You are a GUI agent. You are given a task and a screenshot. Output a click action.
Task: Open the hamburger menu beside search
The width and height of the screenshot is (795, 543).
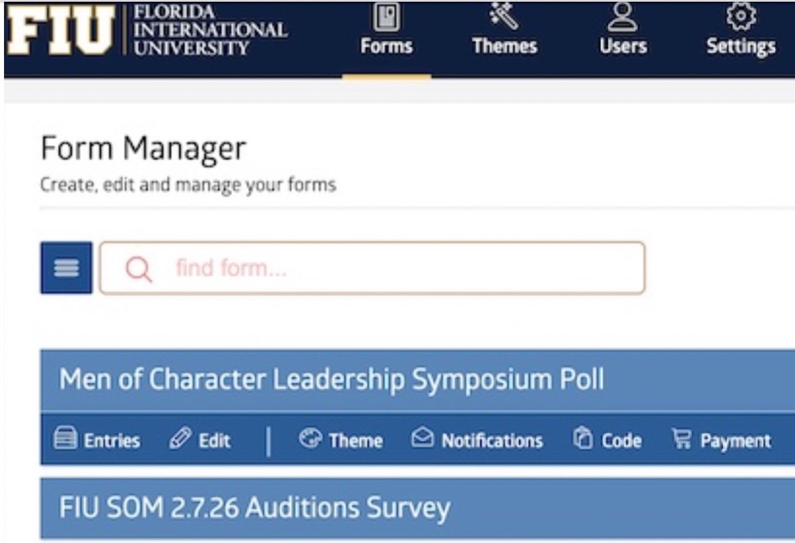pyautogui.click(x=66, y=267)
